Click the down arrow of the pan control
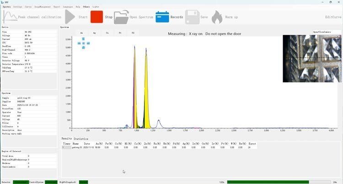 click(84, 47)
